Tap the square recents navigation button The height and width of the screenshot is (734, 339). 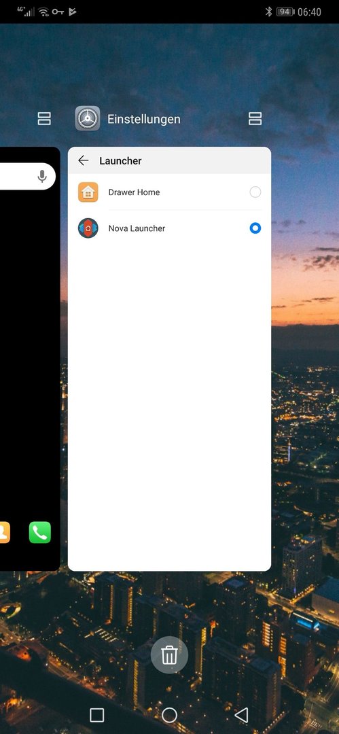tap(97, 715)
